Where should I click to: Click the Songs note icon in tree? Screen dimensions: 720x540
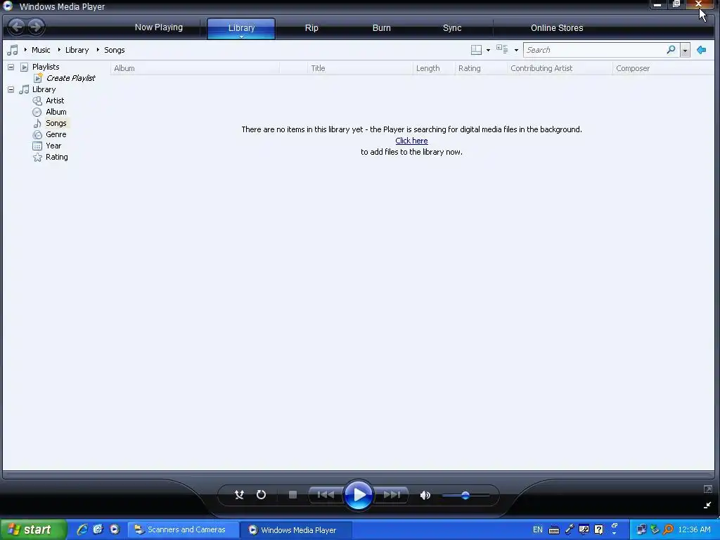click(x=37, y=123)
